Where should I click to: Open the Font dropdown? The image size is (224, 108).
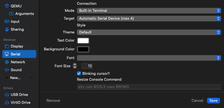pyautogui.click(x=149, y=58)
